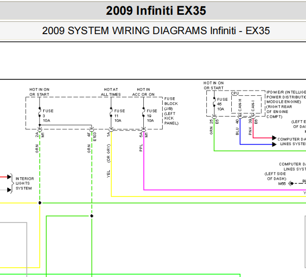The width and height of the screenshot is (306, 277).
Task: Click the Fuse 11 fuse symbol
Action: coord(111,112)
